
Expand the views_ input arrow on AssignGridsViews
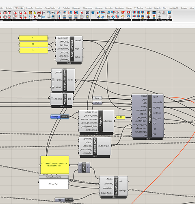[53, 87]
